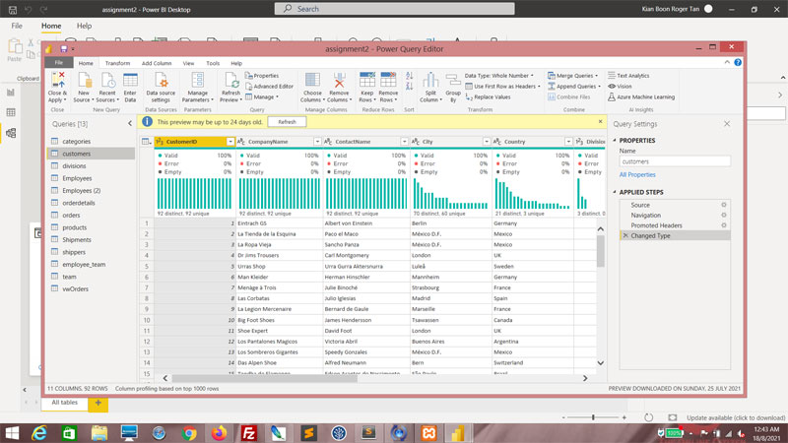Image resolution: width=788 pixels, height=443 pixels.
Task: Open Vision AI insight
Action: (621, 87)
